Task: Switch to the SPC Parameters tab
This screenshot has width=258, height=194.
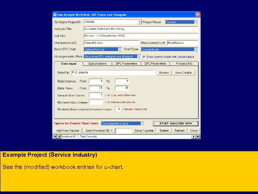Action: 126,64
